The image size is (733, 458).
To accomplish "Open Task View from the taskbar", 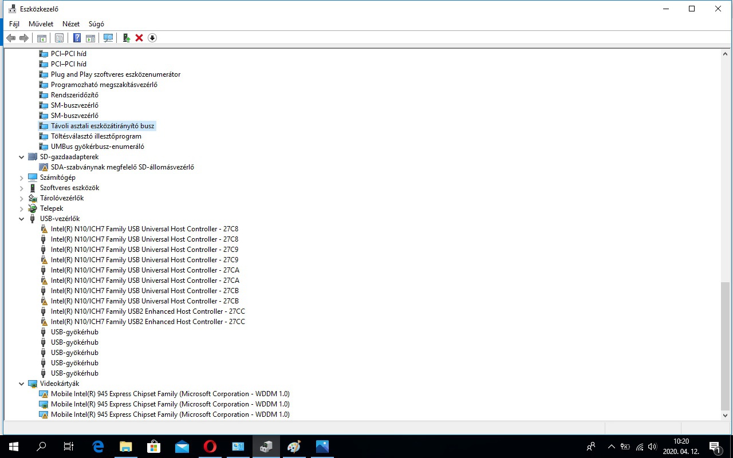I will 69,447.
